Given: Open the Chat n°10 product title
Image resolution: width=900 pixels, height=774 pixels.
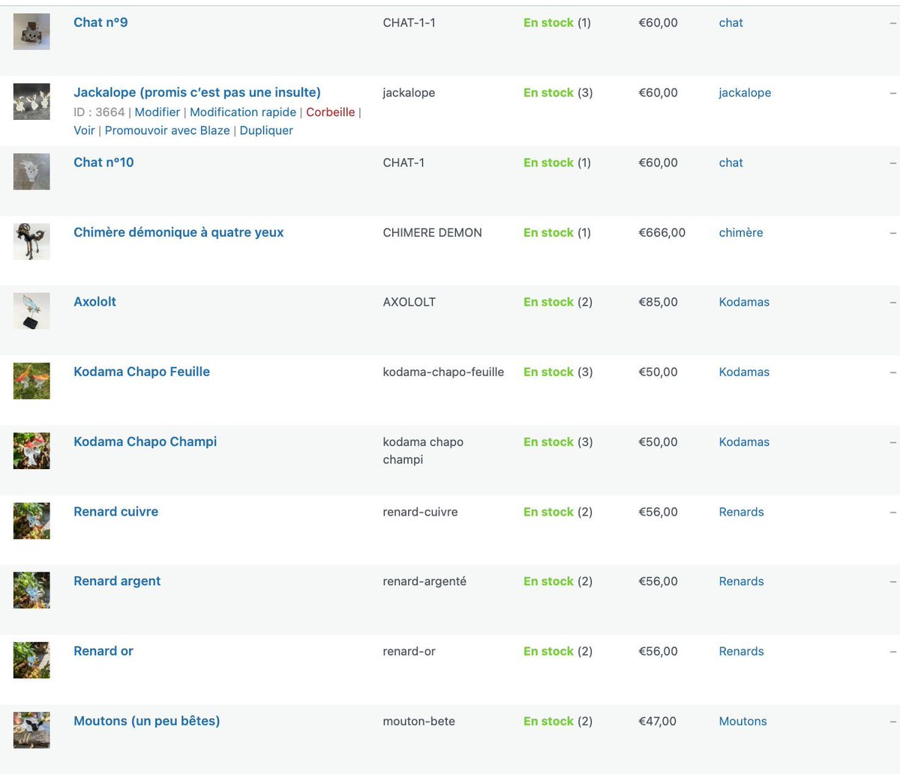Looking at the screenshot, I should coord(103,163).
